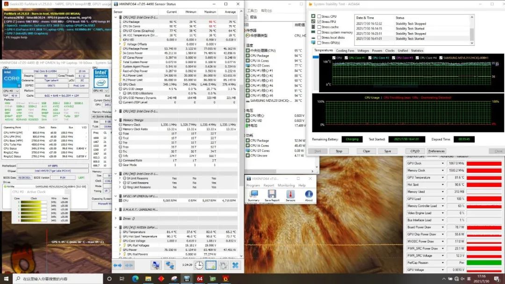Toggle SAMSUNG MZVL2512HCJQ graph checkbox
Viewport: 505px width, 284px height.
tap(441, 58)
